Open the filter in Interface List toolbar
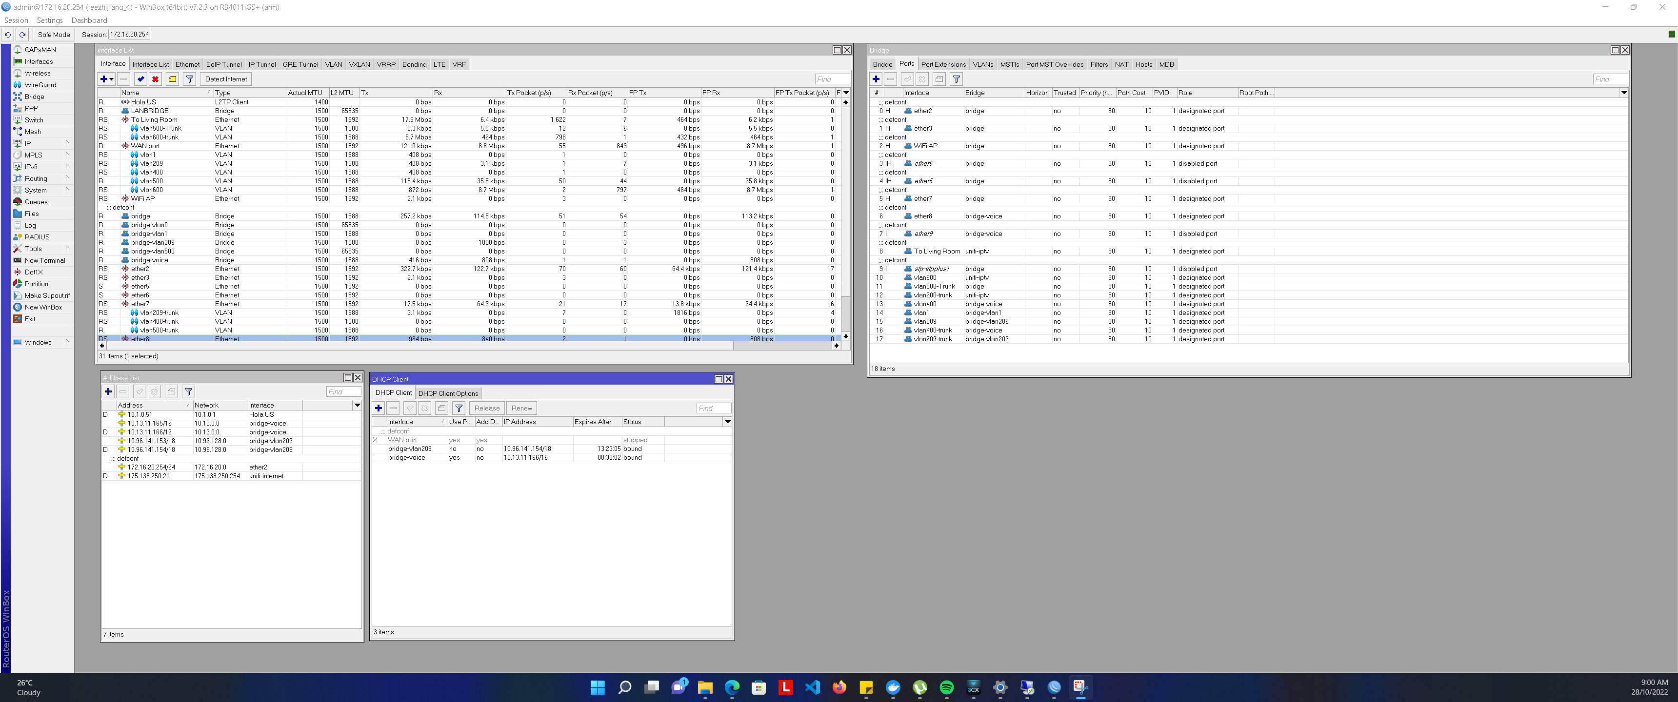The image size is (1678, 702). [190, 79]
